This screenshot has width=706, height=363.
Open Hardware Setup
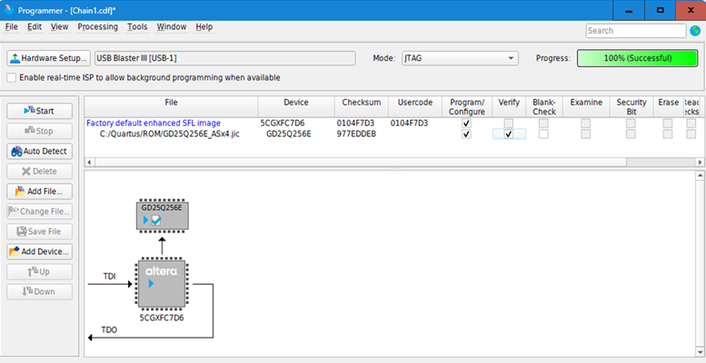[49, 58]
